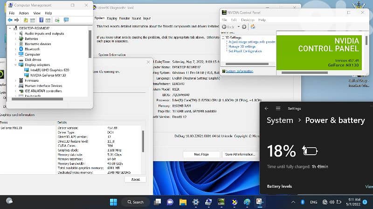Click the Back arrow in NVIDIA Control Panel

224,27
